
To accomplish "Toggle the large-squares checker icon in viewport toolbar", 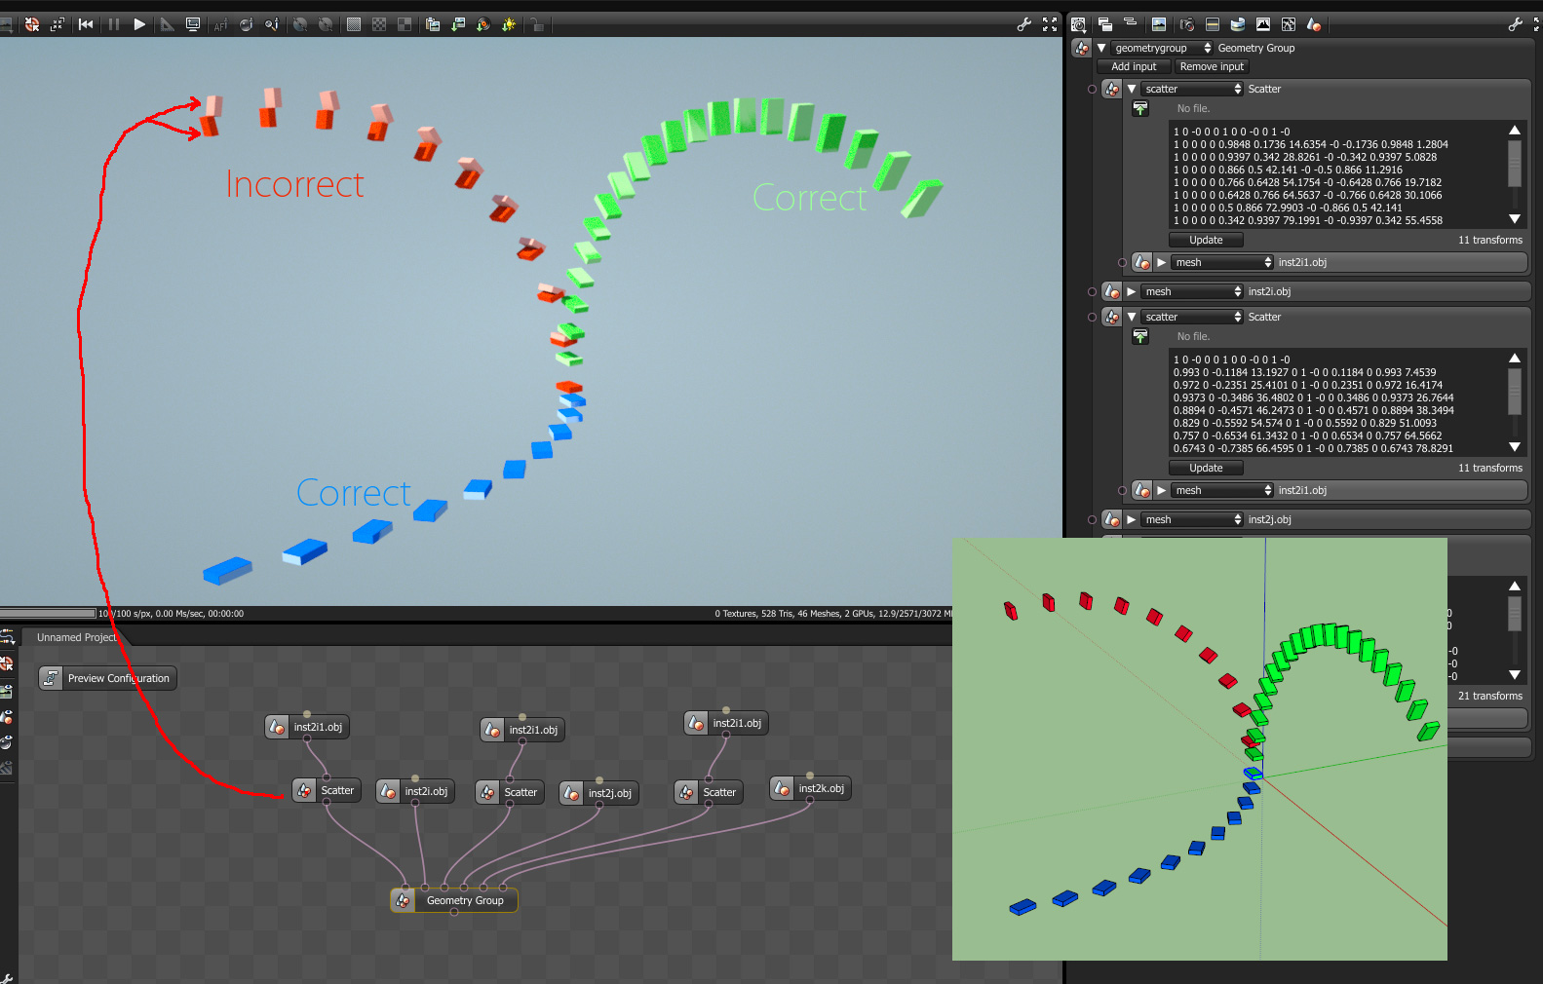I will (405, 24).
